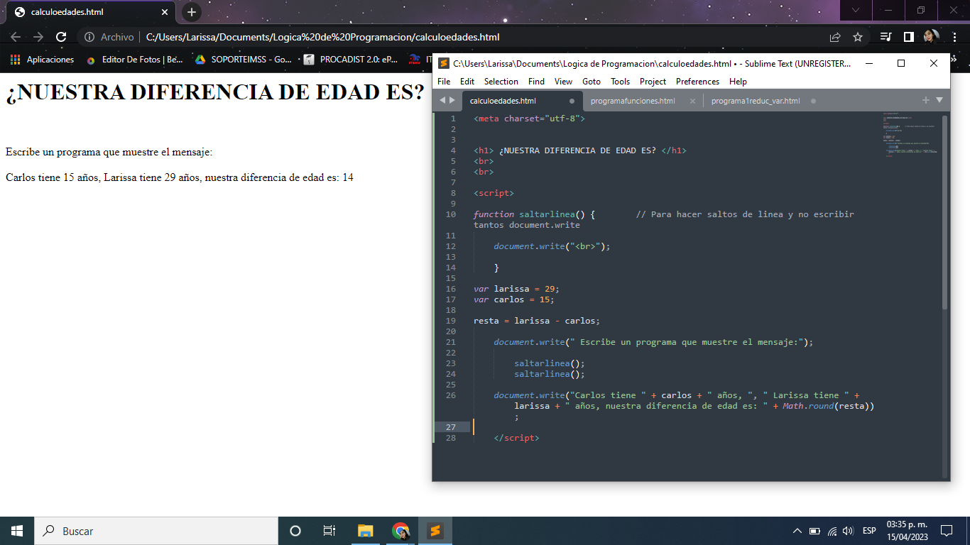Screen dimensions: 970x545
Task: Switch to Chrome from taskbar
Action: pos(400,531)
